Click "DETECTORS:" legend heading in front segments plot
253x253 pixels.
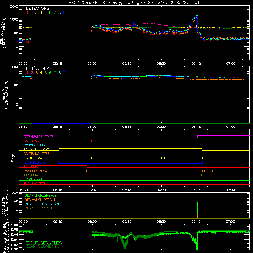coord(38,8)
